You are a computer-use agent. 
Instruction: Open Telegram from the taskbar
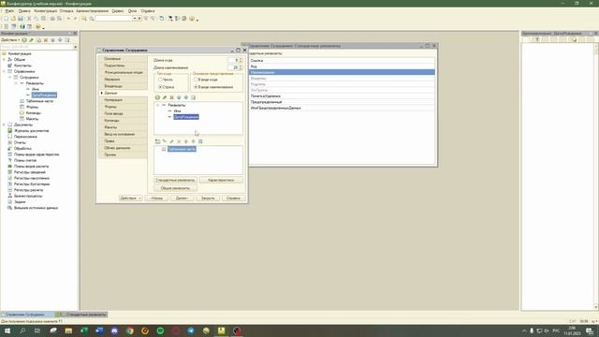[x=191, y=330]
